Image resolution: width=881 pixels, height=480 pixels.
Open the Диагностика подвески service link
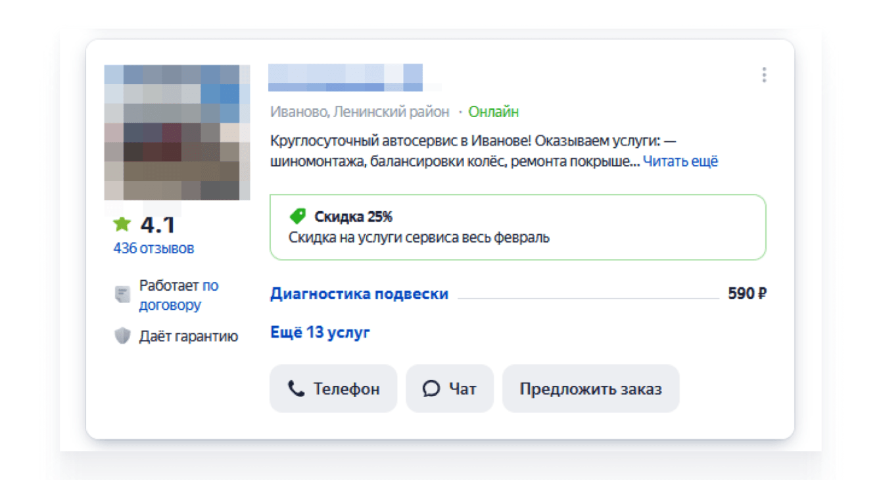pyautogui.click(x=359, y=294)
